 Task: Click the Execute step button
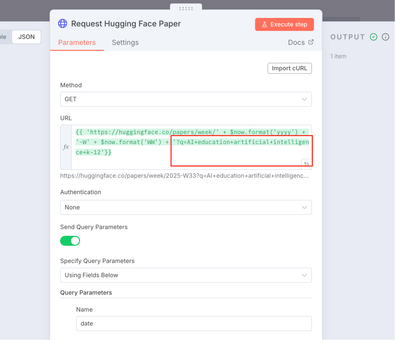click(285, 24)
